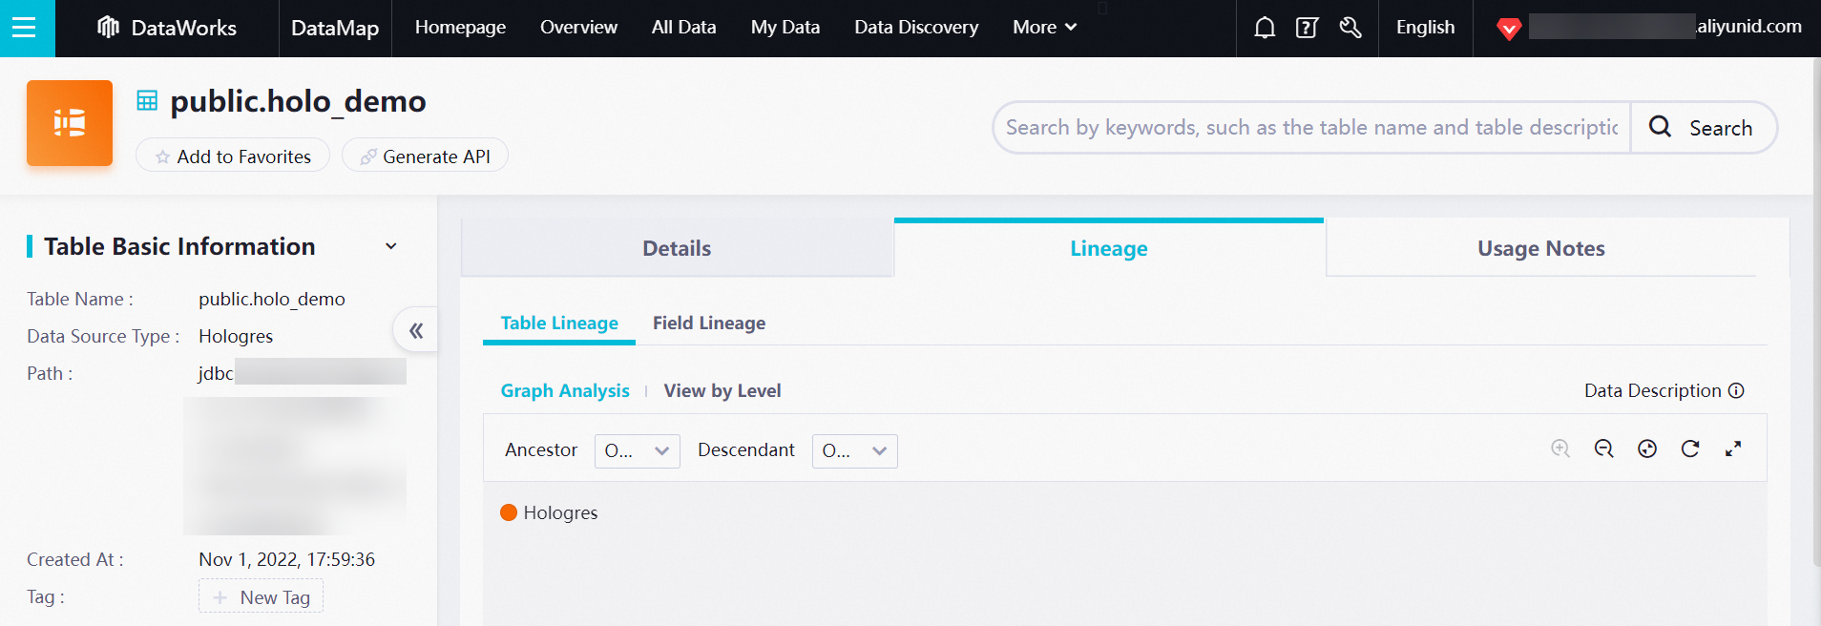
Task: Add a New Tag
Action: click(261, 596)
